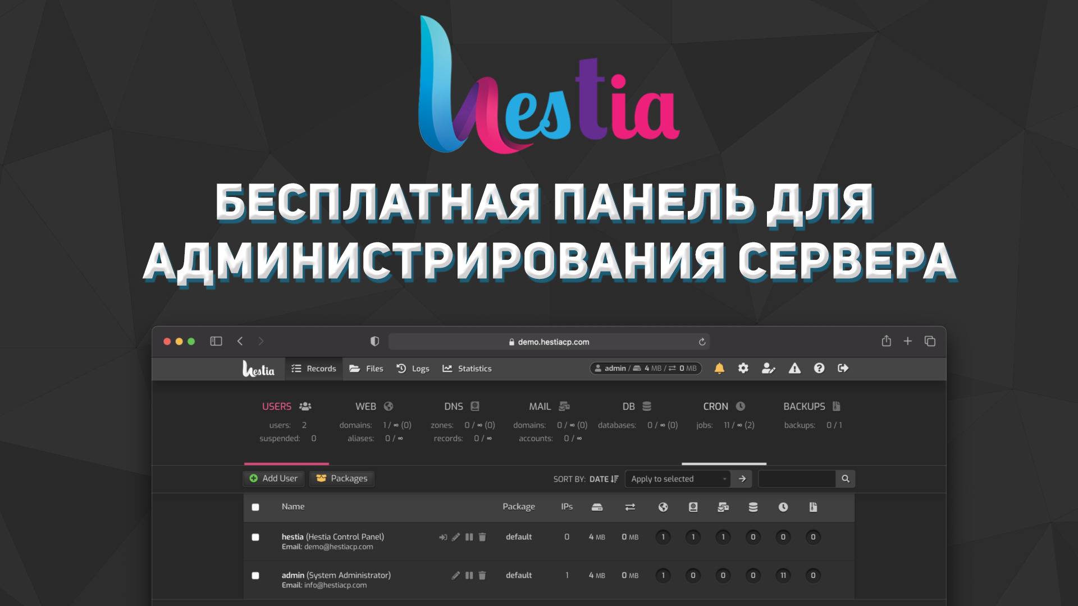Image resolution: width=1078 pixels, height=606 pixels.
Task: Click the notifications bell icon
Action: (x=719, y=368)
